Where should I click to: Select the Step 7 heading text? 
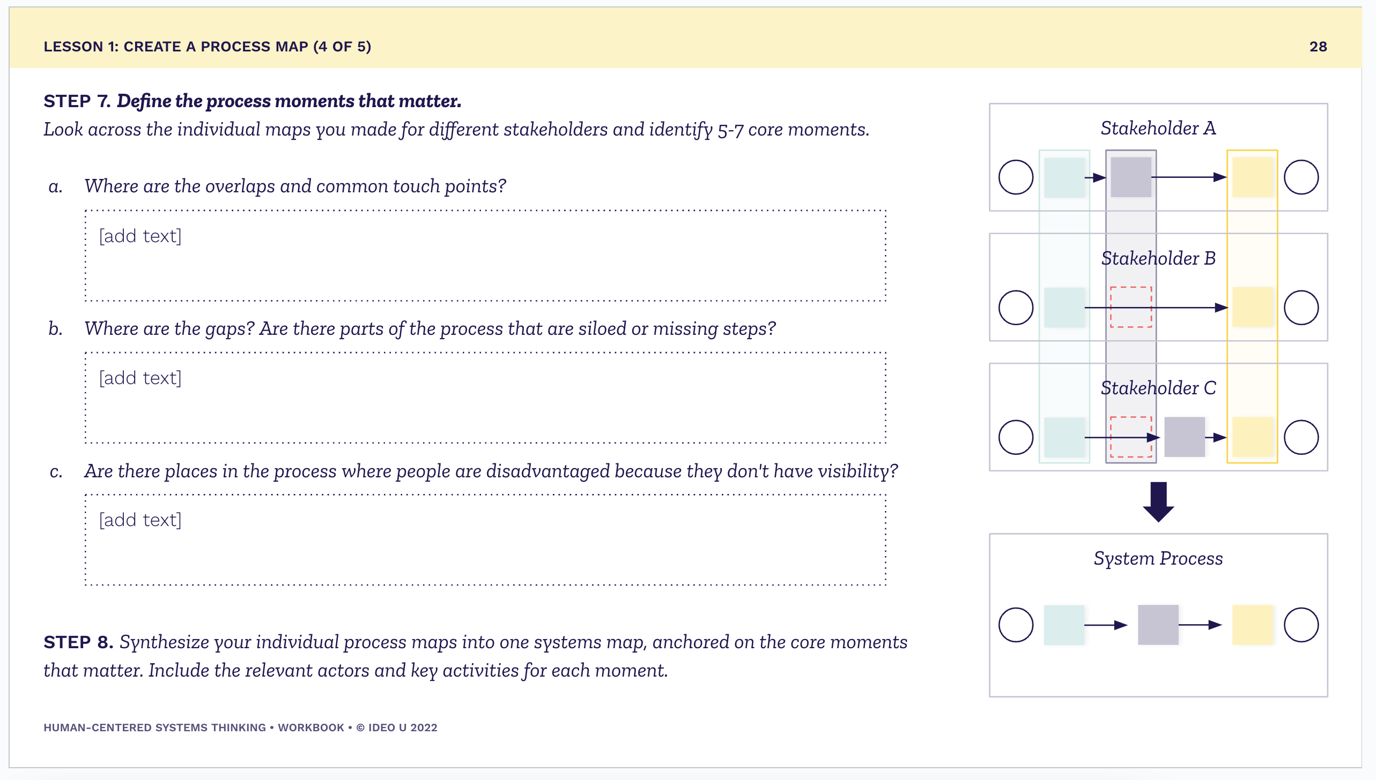click(252, 101)
